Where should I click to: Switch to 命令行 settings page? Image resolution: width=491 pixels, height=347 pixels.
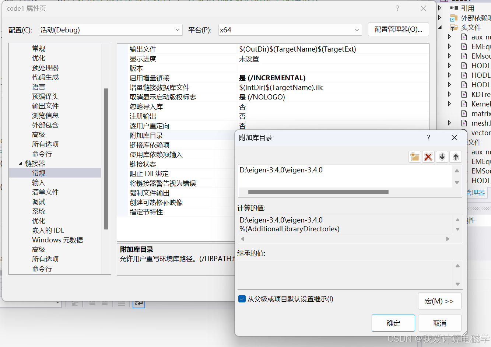pos(42,269)
